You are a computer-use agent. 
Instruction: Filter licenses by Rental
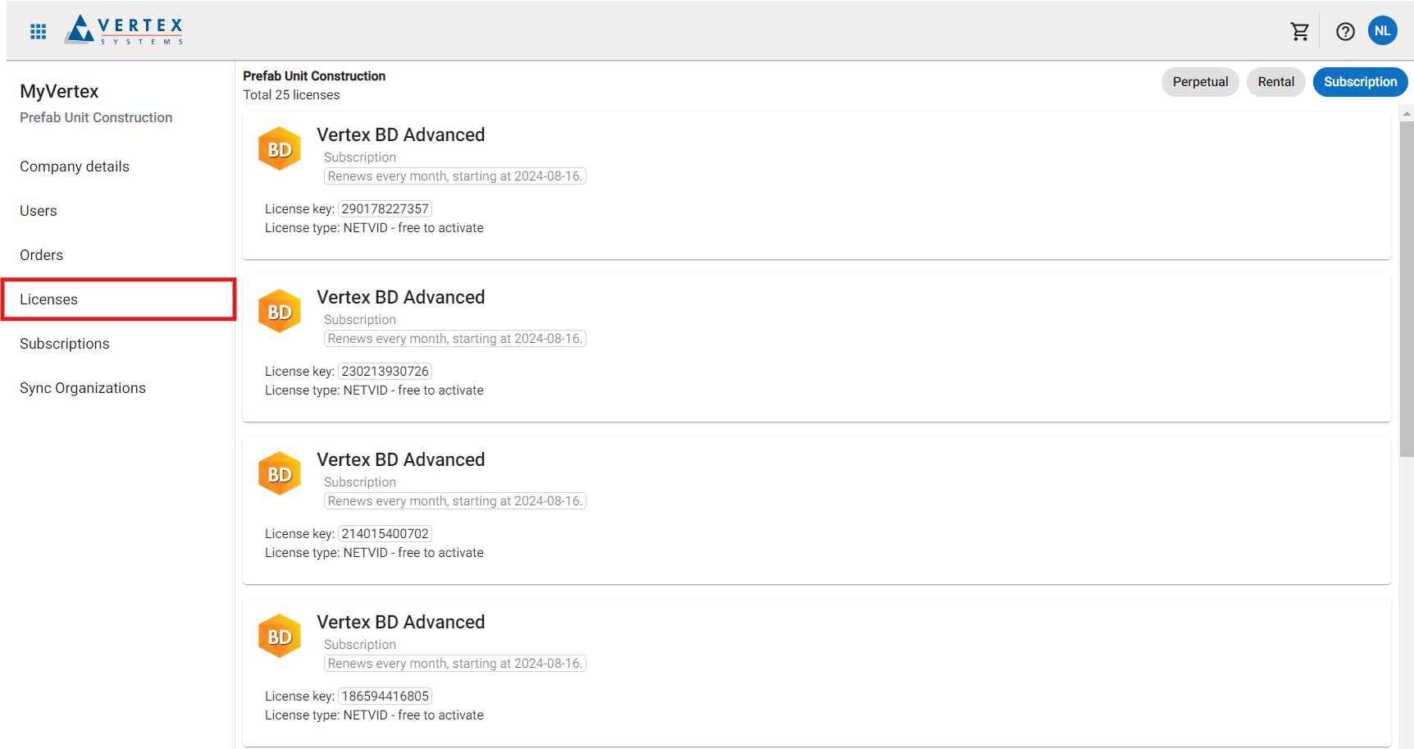click(1275, 82)
